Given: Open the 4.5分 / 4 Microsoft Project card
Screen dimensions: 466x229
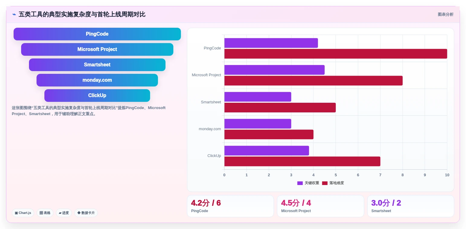Looking at the screenshot, I should [x=320, y=206].
